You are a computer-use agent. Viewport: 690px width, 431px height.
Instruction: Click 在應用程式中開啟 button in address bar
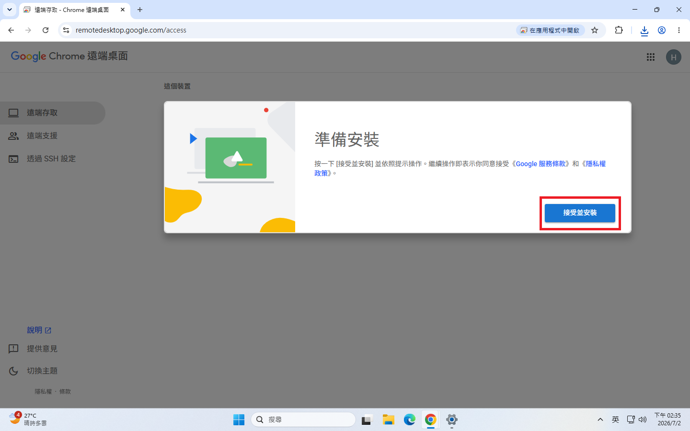point(550,30)
